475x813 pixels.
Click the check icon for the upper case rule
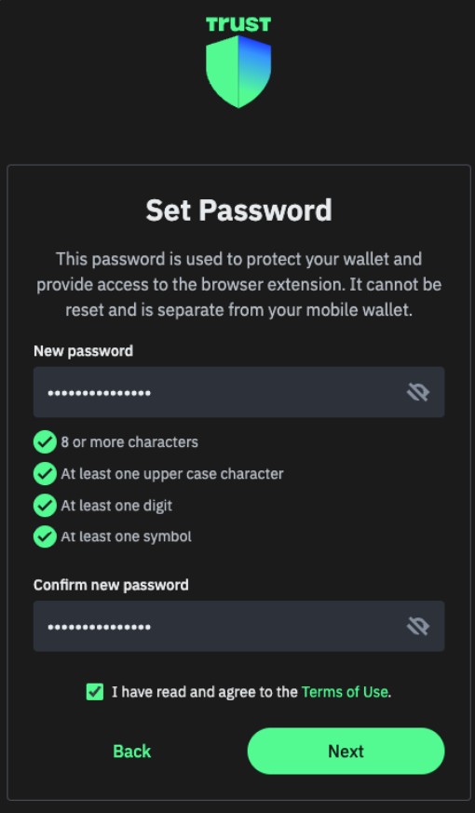tap(45, 474)
